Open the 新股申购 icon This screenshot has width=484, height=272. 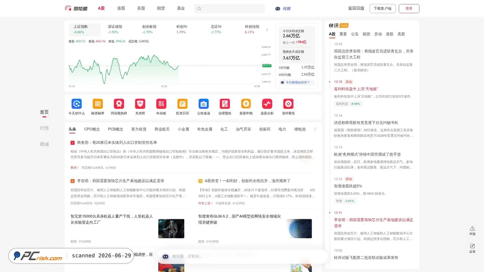click(246, 104)
